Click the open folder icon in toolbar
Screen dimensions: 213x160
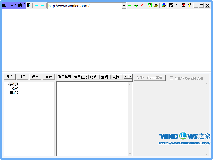(x=156, y=5)
